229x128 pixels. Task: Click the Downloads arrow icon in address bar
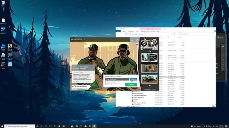click(x=126, y=34)
